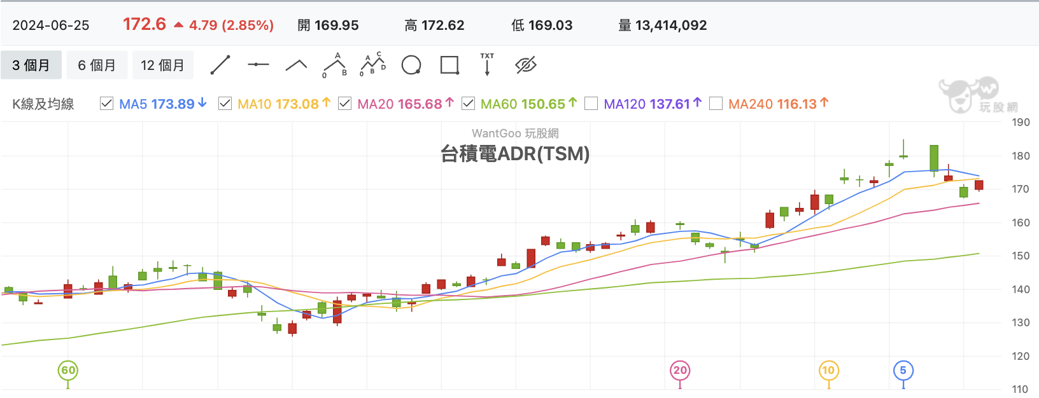Image resolution: width=1039 pixels, height=398 pixels.
Task: Click the low price 低 169.03
Action: [542, 25]
